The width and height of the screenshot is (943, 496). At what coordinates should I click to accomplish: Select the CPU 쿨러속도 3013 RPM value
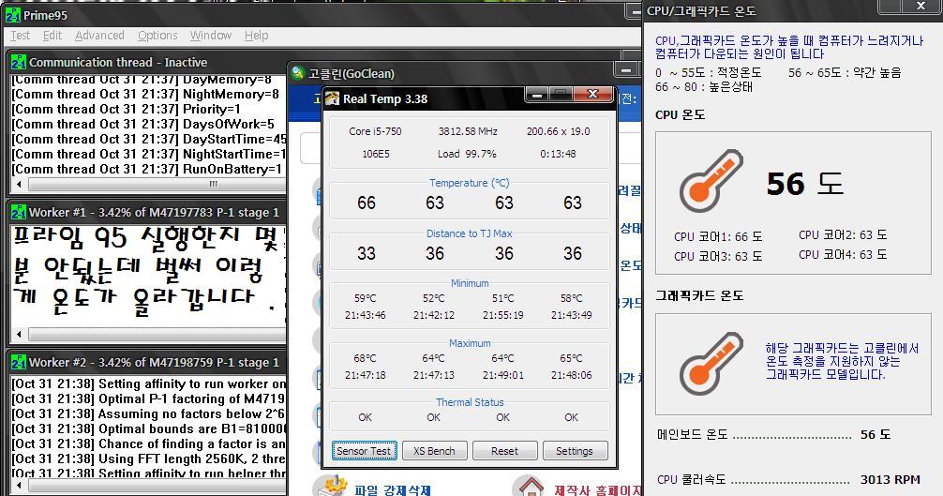(x=891, y=479)
